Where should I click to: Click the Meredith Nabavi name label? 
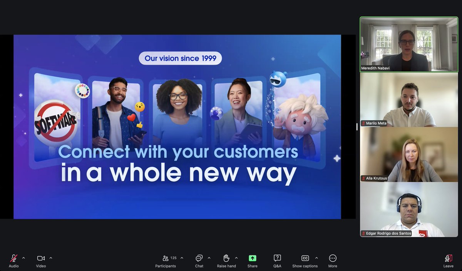pos(375,68)
